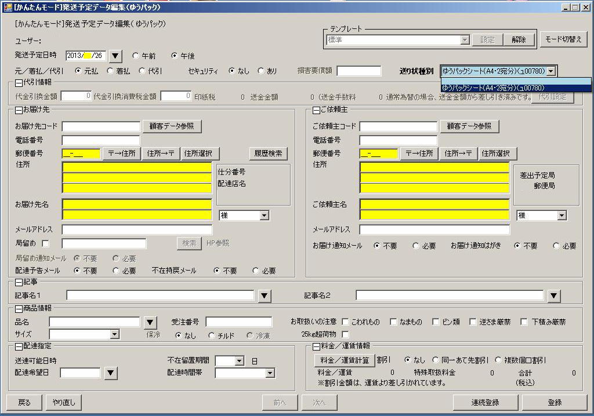Collapse the 料金／運賃情報 section
This screenshot has width=594, height=416.
click(316, 346)
